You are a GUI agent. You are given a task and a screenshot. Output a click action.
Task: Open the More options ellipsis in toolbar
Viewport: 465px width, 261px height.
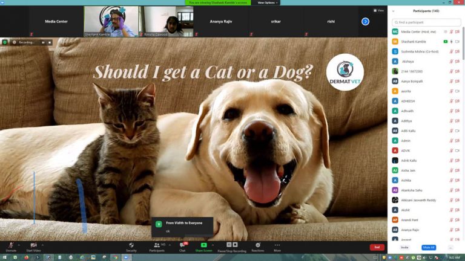pyautogui.click(x=277, y=246)
